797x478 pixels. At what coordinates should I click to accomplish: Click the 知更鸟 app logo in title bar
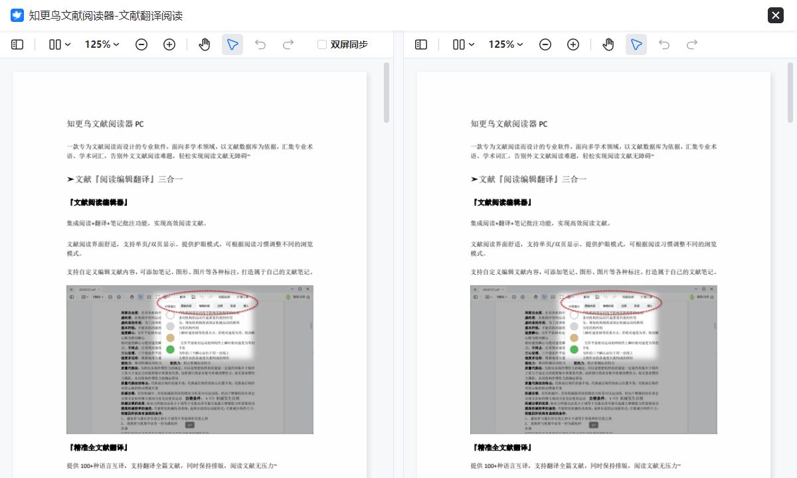(17, 15)
